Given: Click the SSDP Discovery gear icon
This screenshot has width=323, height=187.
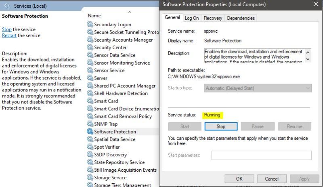Looking at the screenshot, I should click(x=90, y=154).
